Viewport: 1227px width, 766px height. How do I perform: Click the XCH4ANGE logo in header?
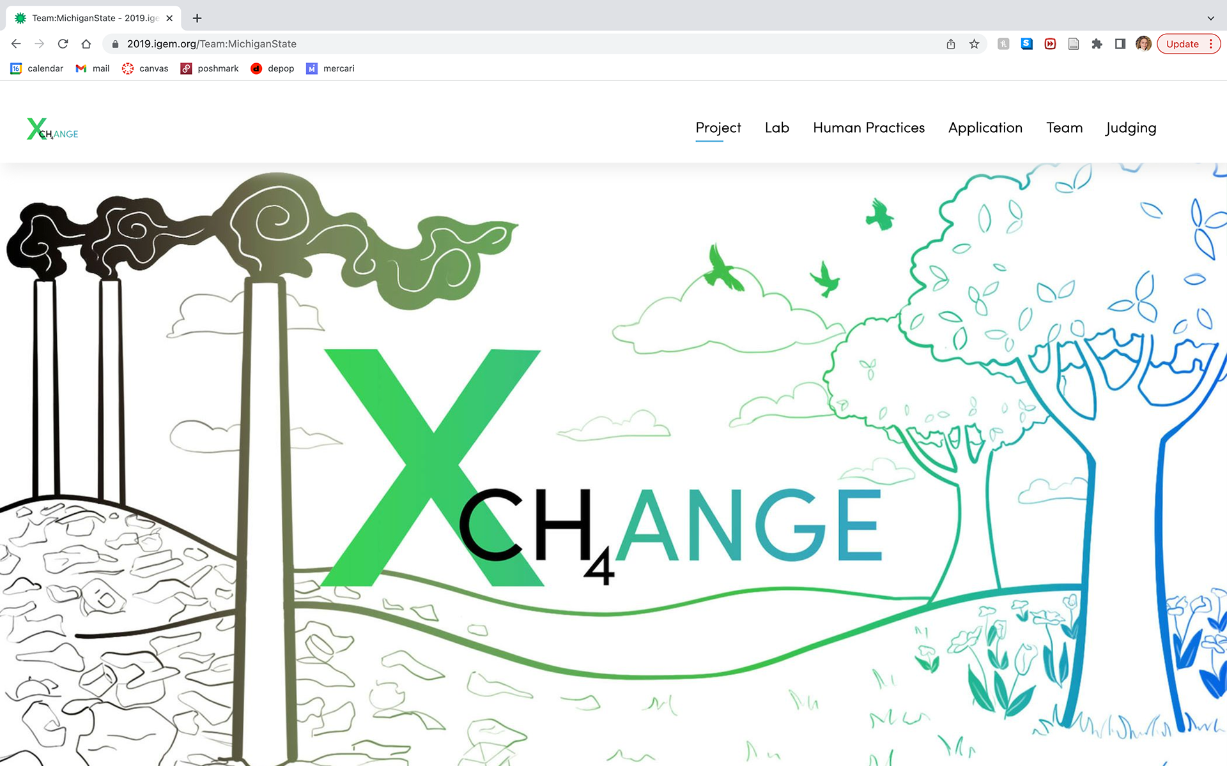tap(52, 129)
